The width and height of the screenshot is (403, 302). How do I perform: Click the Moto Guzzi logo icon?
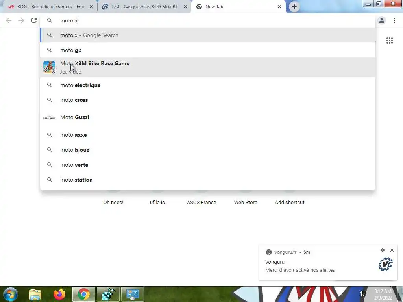point(49,117)
